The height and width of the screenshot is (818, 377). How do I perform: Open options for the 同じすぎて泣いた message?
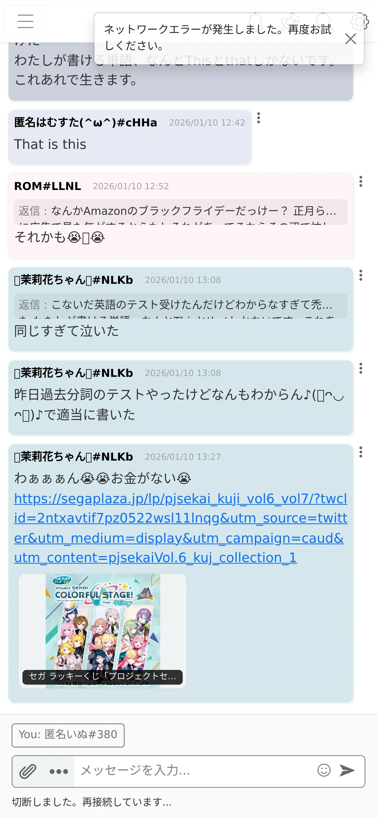pos(361,275)
